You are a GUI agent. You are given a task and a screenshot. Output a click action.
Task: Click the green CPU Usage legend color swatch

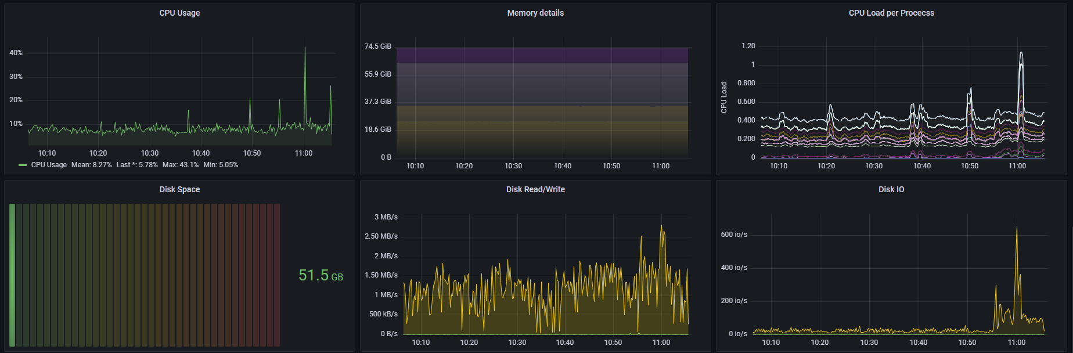coord(23,165)
